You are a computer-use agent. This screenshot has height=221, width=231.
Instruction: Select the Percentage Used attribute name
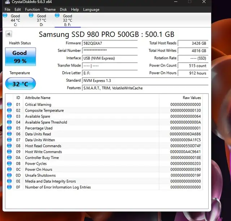(x=39, y=128)
